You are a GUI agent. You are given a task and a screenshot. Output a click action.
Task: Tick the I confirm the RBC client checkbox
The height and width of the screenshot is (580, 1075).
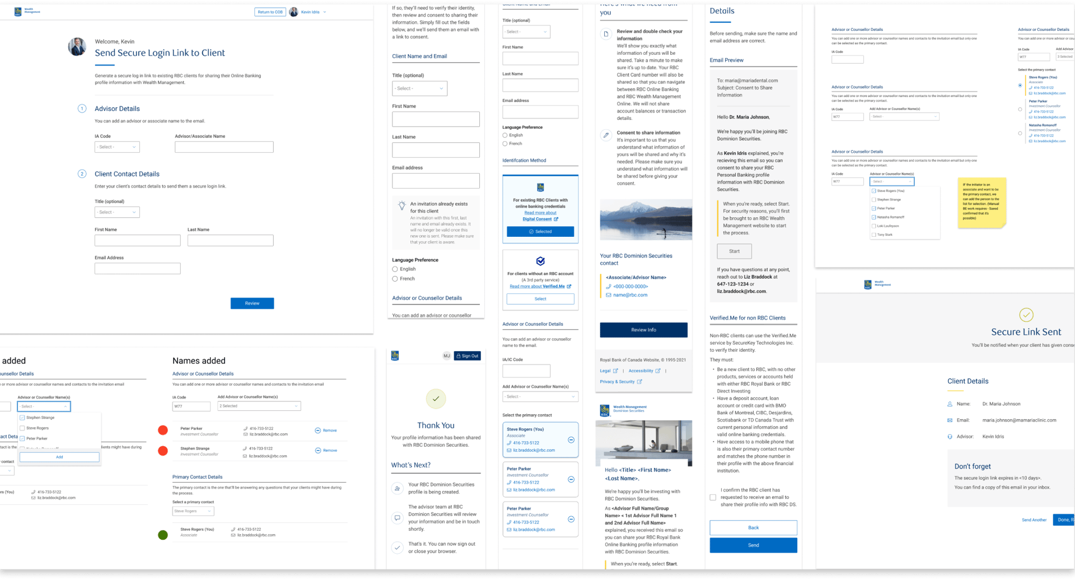click(713, 498)
